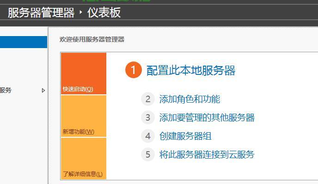
Task: Open 配置此本地服务器 link
Action: [x=191, y=71]
